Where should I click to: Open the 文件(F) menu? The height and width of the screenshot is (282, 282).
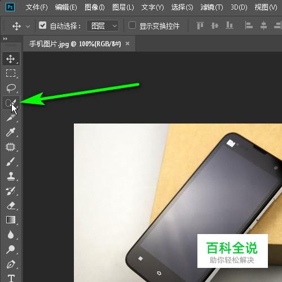point(37,7)
